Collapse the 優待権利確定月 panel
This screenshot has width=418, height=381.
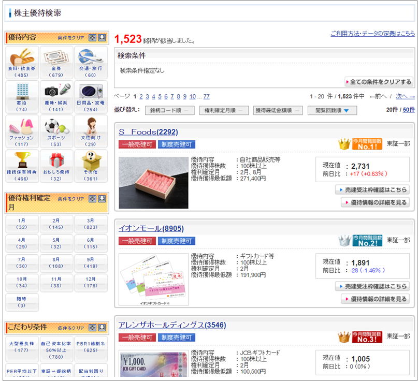pyautogui.click(x=102, y=199)
